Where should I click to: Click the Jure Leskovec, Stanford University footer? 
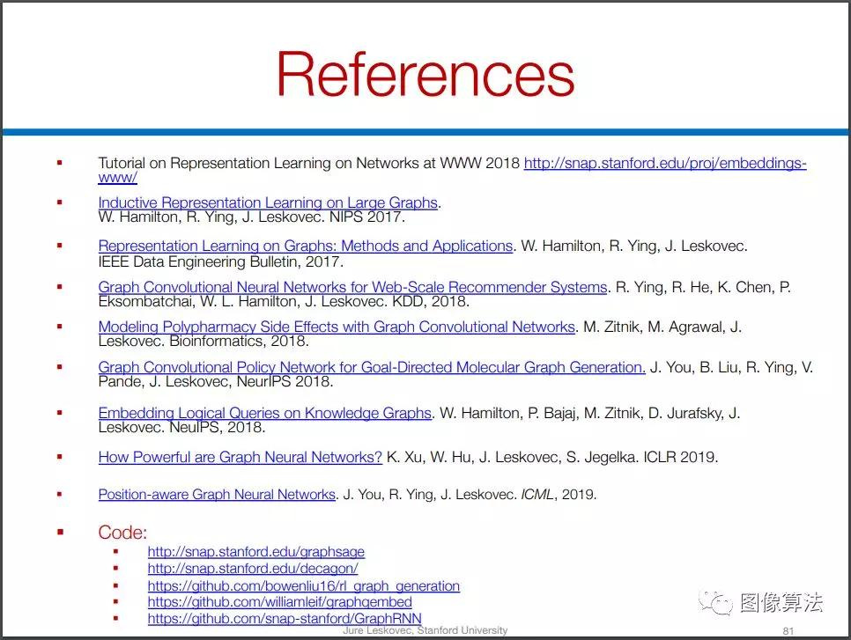pyautogui.click(x=425, y=630)
